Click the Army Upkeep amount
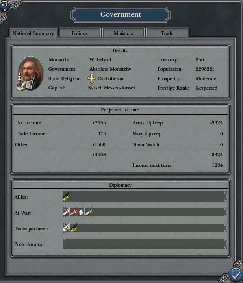 pyautogui.click(x=217, y=123)
